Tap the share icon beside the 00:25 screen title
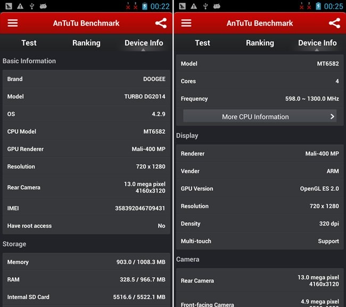Image resolution: width=346 pixels, height=307 pixels. tap(334, 23)
